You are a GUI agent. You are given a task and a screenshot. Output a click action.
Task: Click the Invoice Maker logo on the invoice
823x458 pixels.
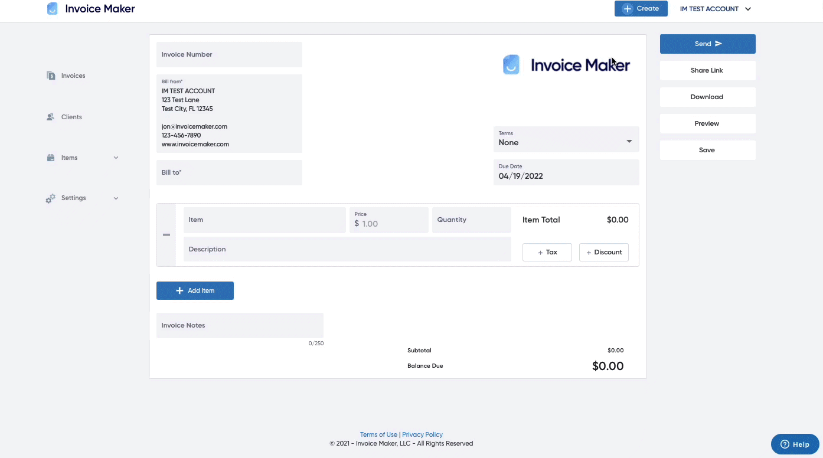[566, 65]
